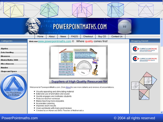Click the POWERPOINTMATHS.COM banner title

(x=80, y=27)
